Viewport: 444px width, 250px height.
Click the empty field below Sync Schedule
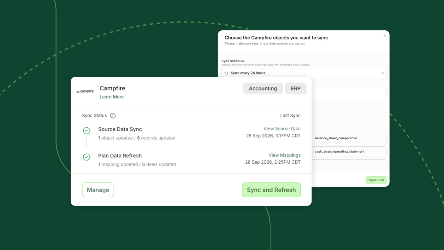click(349, 93)
